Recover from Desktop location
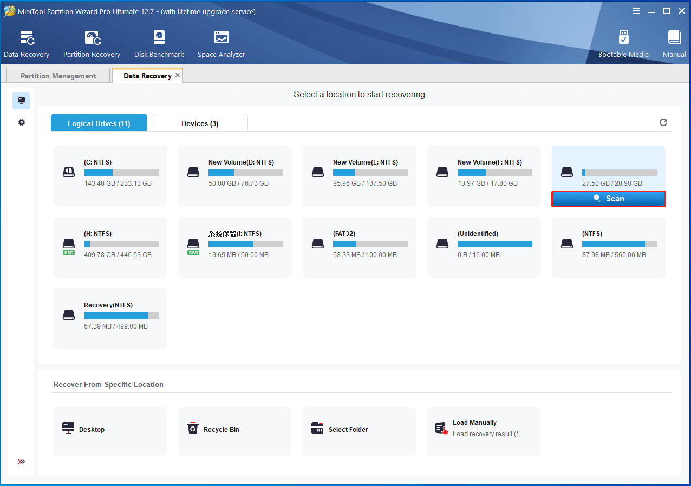Image resolution: width=691 pixels, height=486 pixels. pos(110,431)
